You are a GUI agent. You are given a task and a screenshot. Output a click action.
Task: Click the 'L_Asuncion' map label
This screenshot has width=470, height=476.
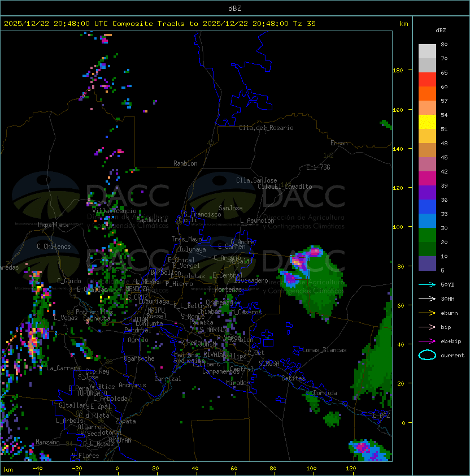pos(257,220)
